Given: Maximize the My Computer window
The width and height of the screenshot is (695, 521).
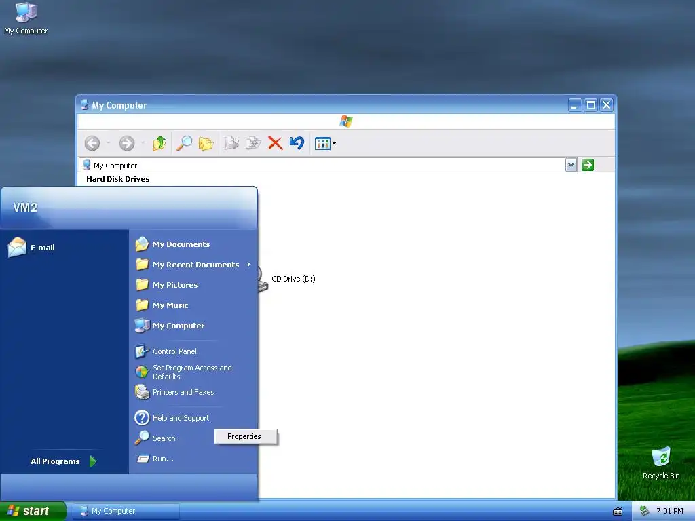Looking at the screenshot, I should 590,105.
